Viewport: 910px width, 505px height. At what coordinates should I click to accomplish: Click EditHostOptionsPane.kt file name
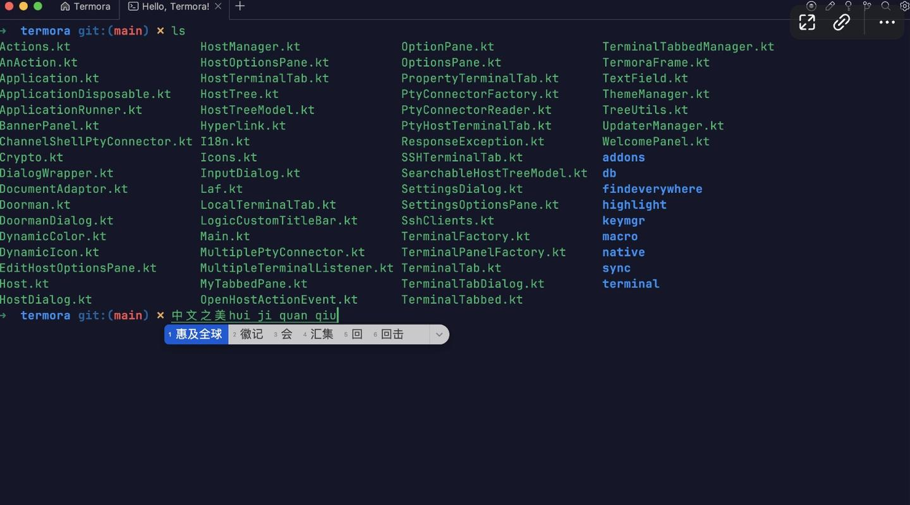point(78,268)
